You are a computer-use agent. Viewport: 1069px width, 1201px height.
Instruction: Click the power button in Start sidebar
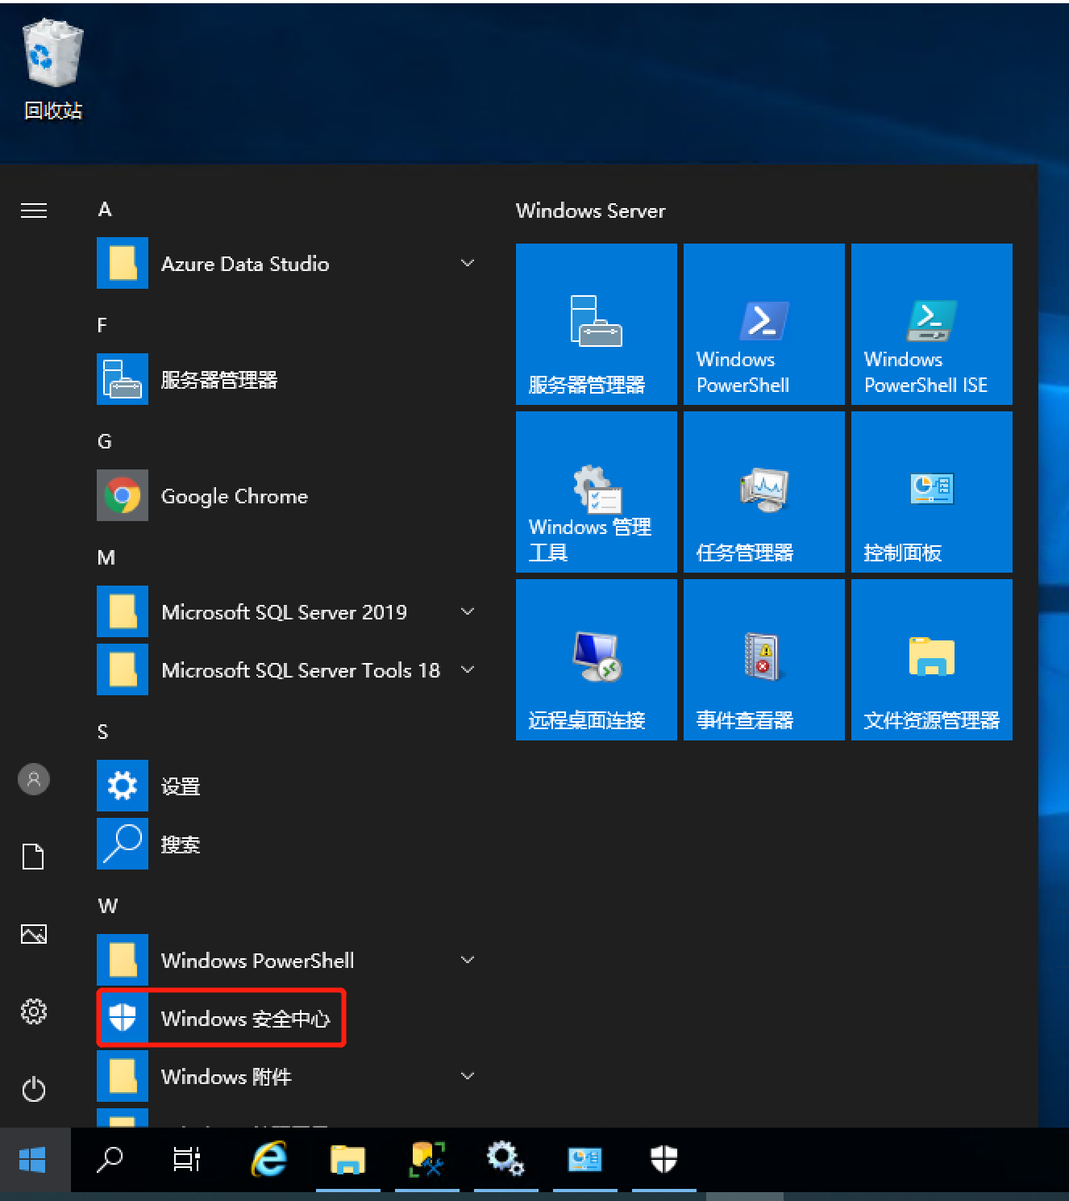34,1090
